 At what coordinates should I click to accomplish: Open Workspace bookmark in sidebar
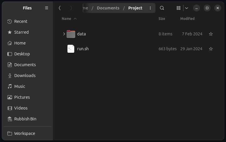point(25,133)
